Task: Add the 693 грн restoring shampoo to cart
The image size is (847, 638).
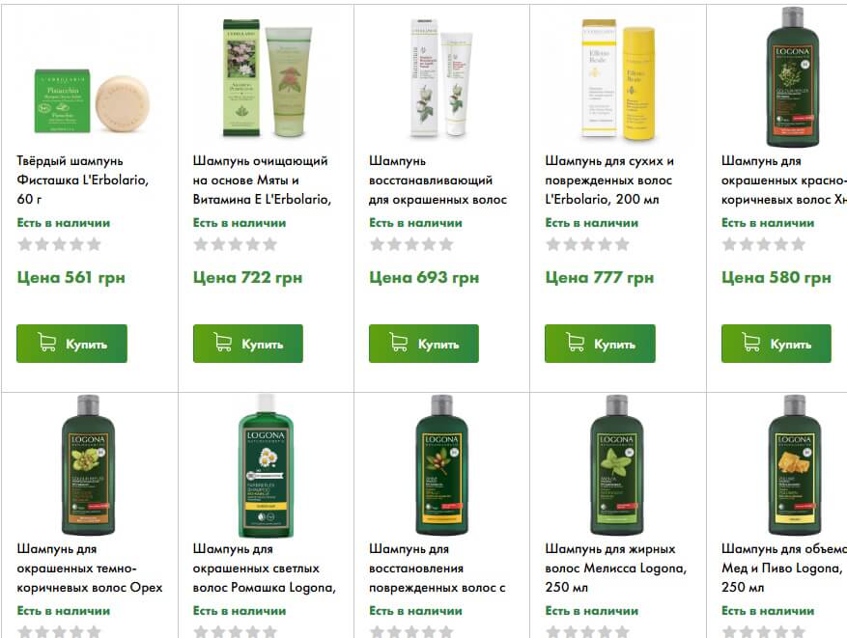Action: click(424, 344)
